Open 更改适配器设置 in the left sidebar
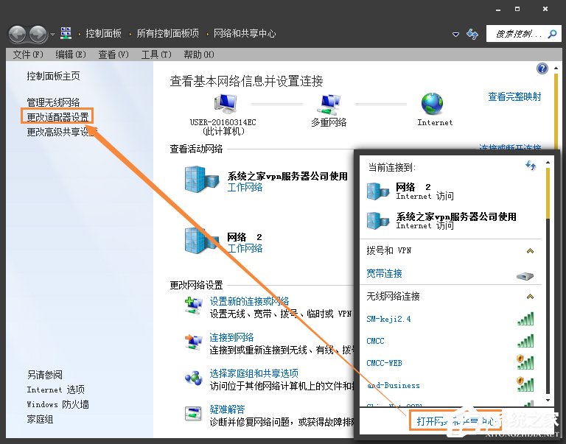 [57, 117]
